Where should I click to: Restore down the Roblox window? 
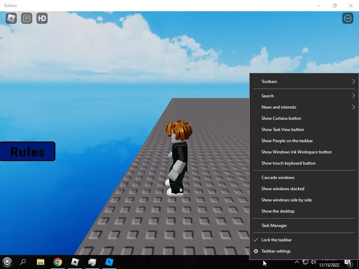point(335,6)
